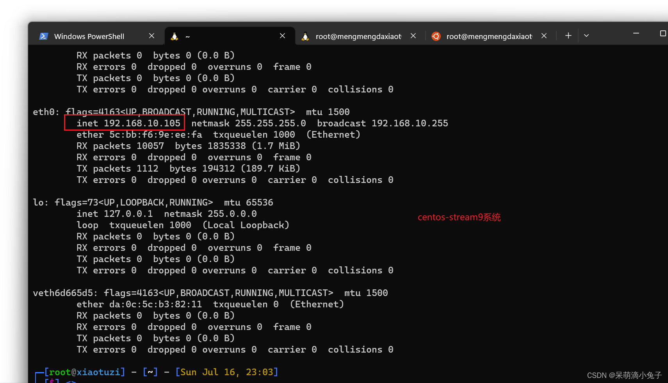Click the centos-stream9 red annotation text
This screenshot has width=668, height=383.
point(459,217)
